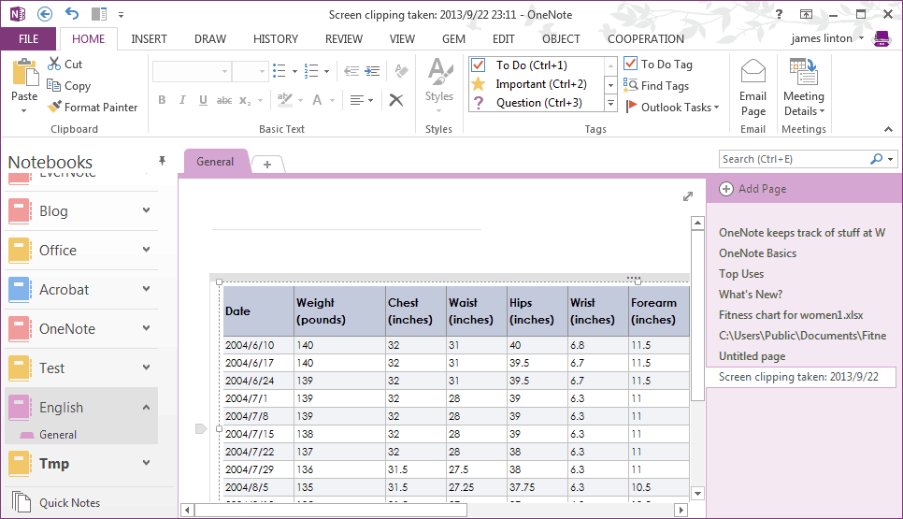Image resolution: width=903 pixels, height=519 pixels.
Task: Click Add Page
Action: coord(753,189)
